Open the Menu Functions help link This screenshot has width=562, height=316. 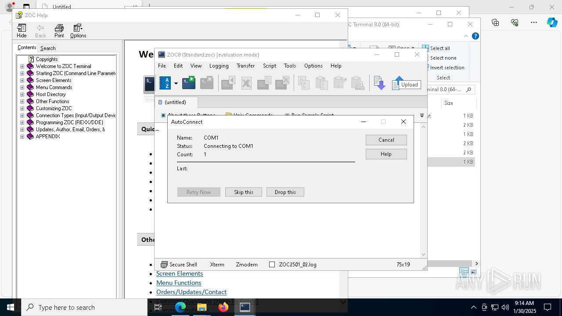pyautogui.click(x=179, y=283)
